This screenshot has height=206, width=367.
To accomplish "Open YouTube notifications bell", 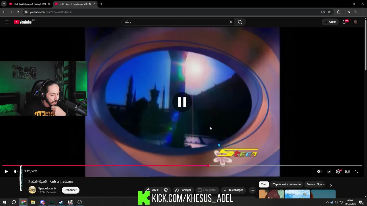I will [345, 22].
